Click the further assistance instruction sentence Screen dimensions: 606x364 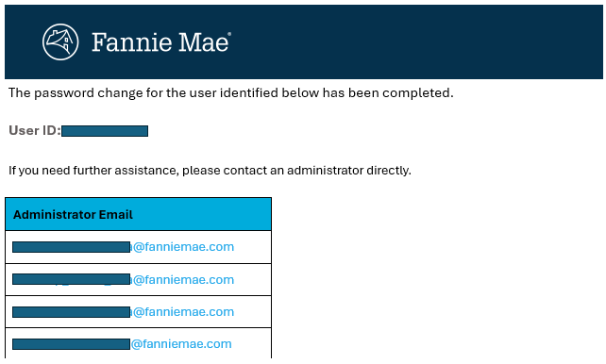[210, 171]
